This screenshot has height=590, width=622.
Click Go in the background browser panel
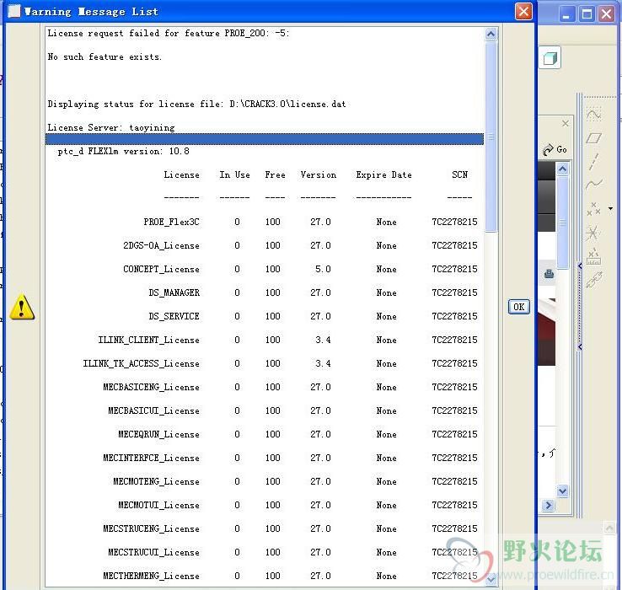(x=555, y=149)
